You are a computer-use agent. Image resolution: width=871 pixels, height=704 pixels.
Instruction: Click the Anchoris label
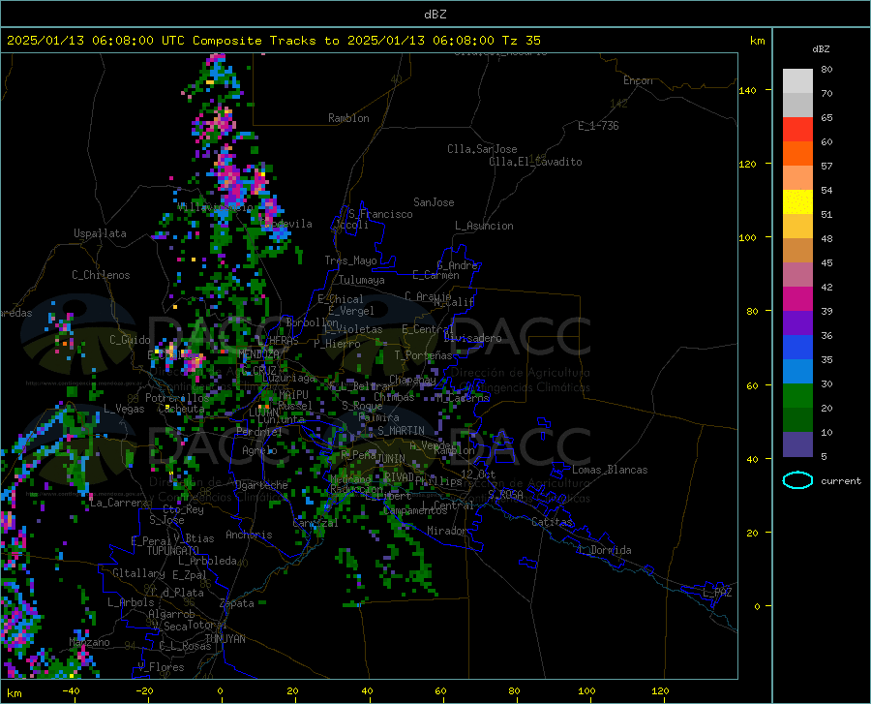click(x=249, y=535)
